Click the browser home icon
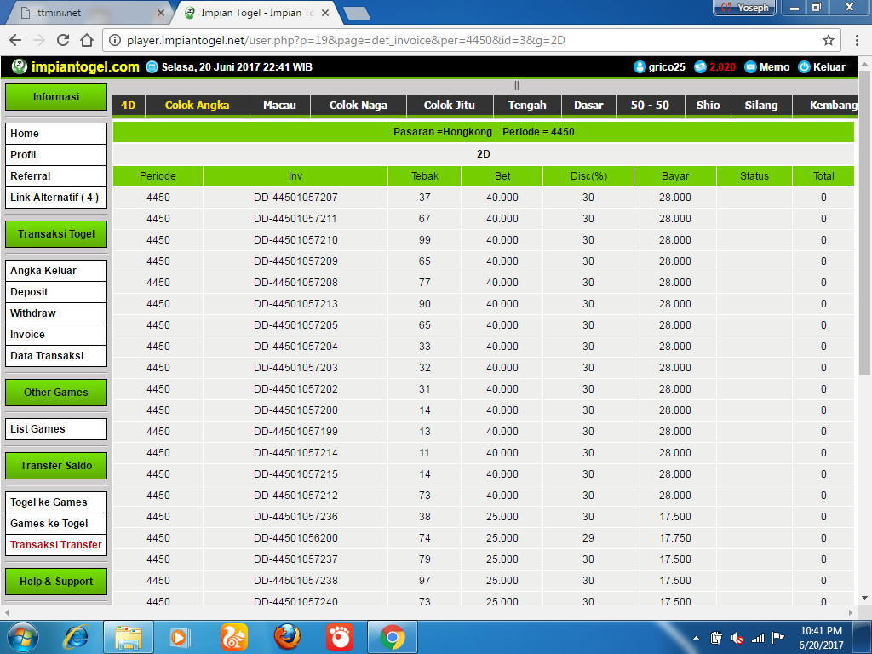This screenshot has width=872, height=654. pos(86,40)
